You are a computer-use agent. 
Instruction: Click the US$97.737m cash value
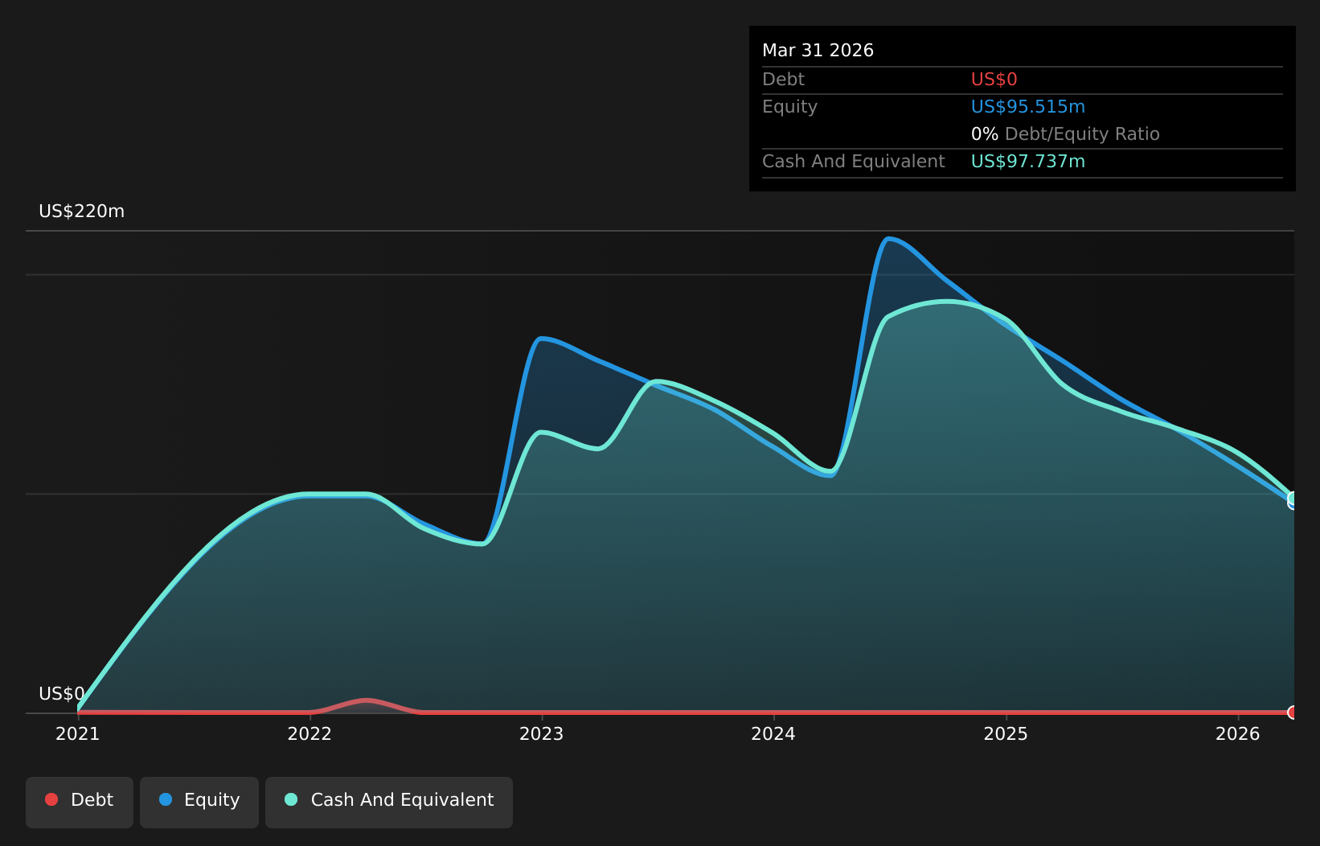(1027, 162)
